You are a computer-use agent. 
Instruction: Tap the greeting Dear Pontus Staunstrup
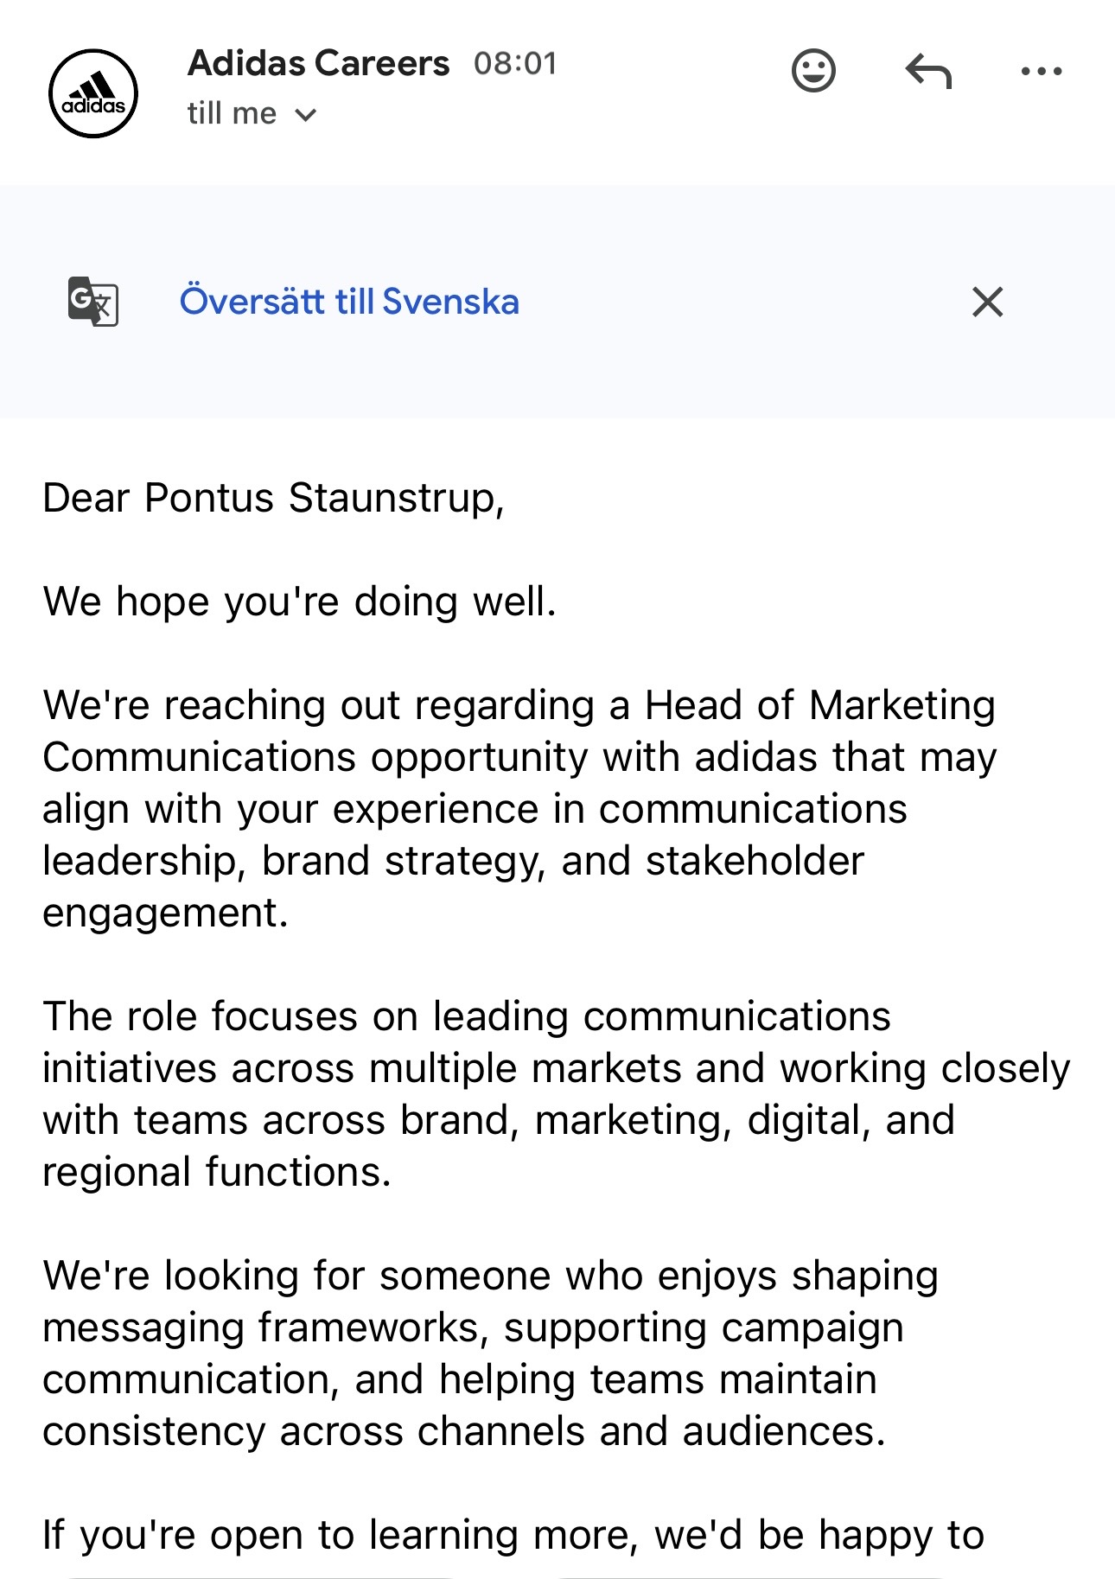(x=273, y=499)
